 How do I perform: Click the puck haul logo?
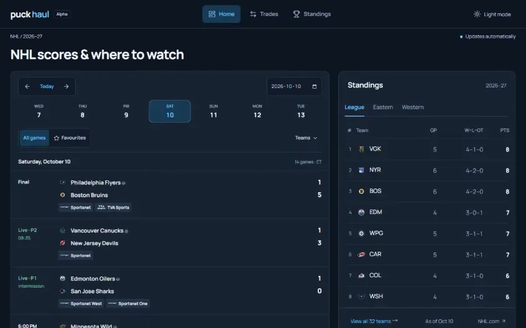pyautogui.click(x=30, y=14)
